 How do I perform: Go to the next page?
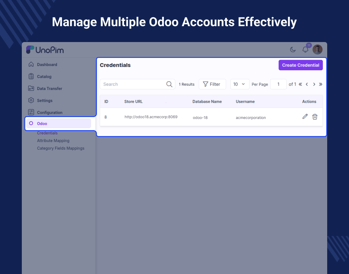tap(314, 84)
